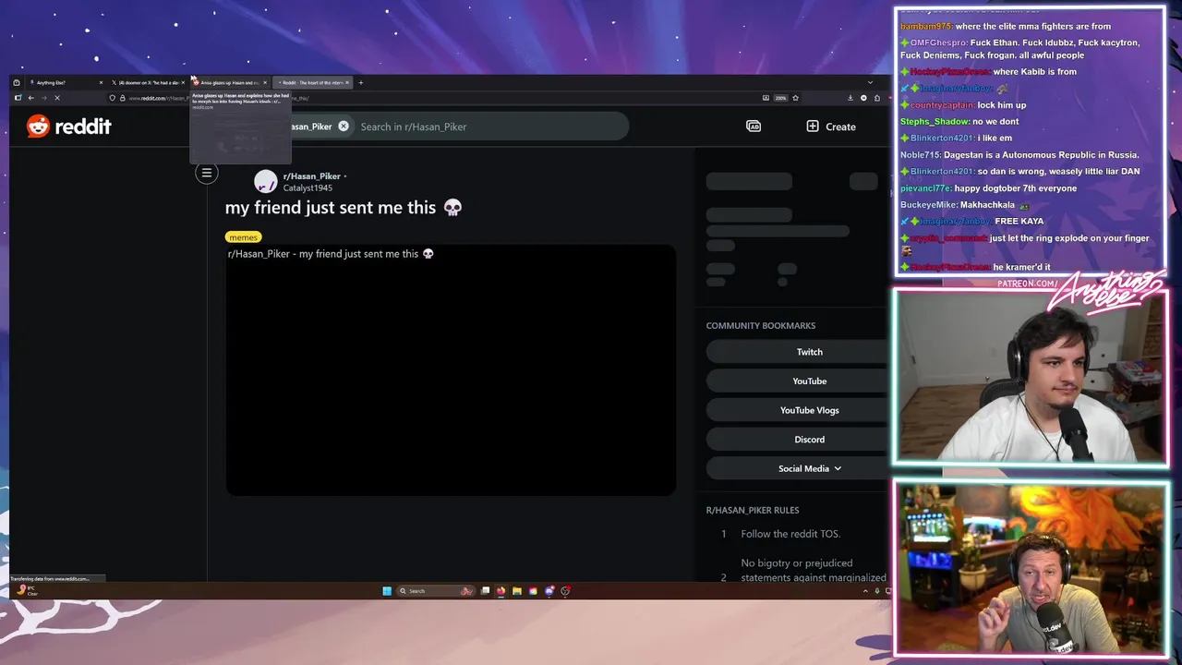The height and width of the screenshot is (665, 1182).
Task: Select the 'Reddit - The heart of the internet' tab
Action: (312, 83)
